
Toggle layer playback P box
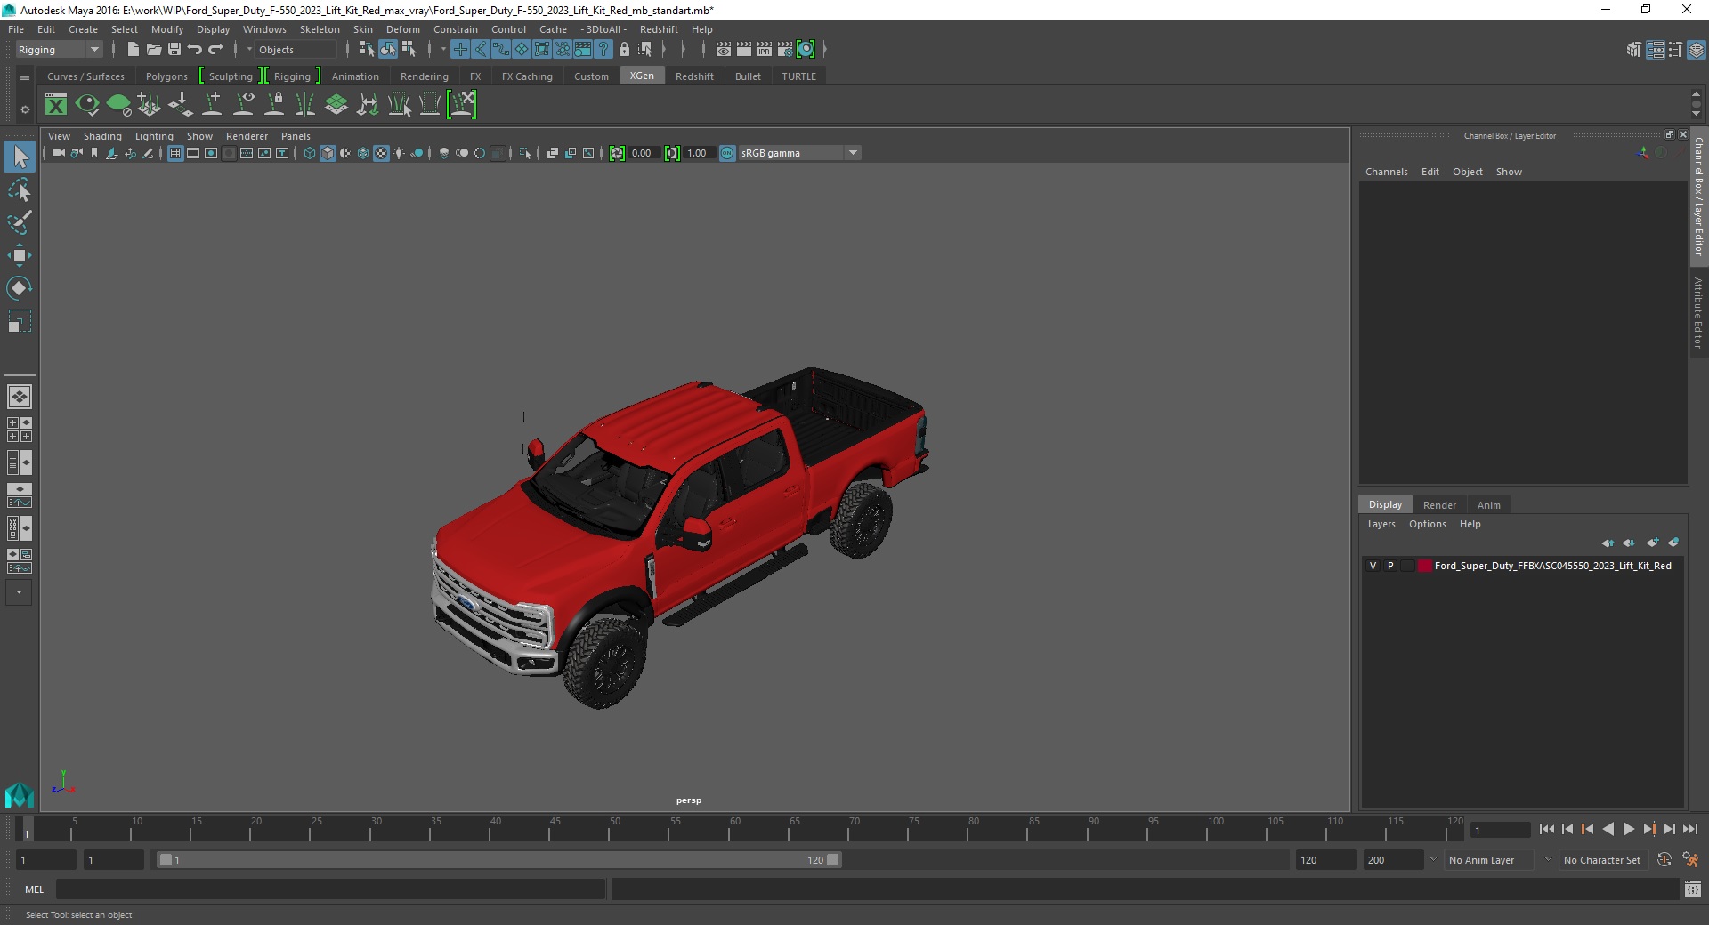pyautogui.click(x=1390, y=566)
